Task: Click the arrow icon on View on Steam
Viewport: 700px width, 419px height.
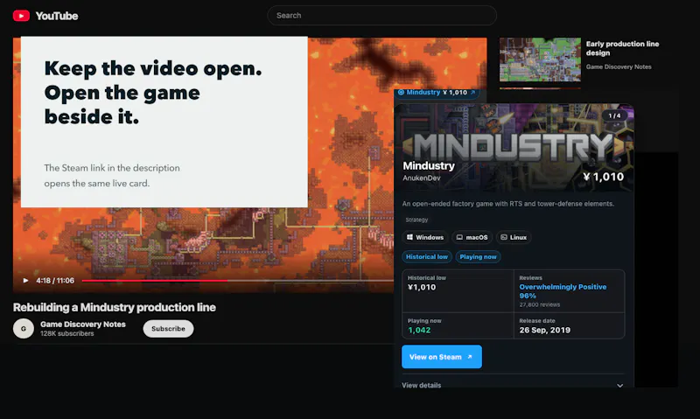Action: click(470, 357)
